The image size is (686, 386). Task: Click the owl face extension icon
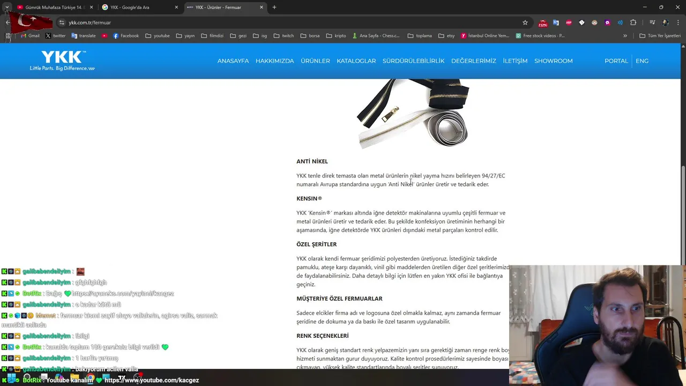click(594, 23)
